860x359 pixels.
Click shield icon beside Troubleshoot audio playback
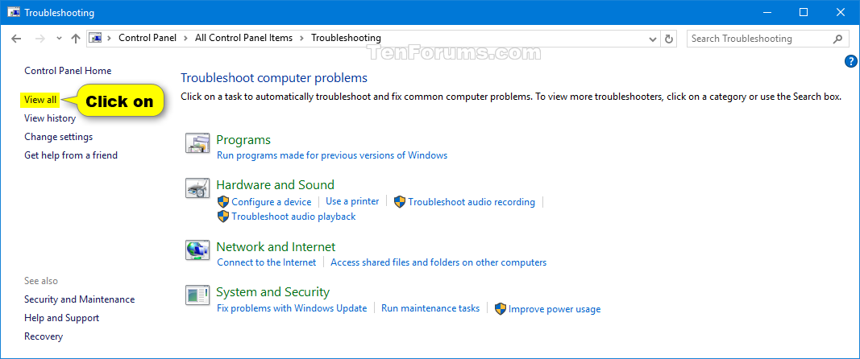pyautogui.click(x=223, y=216)
